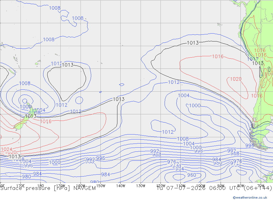Click the 'Surface pressure [hPa] NAVGEM' title
273x200 pixels.
tap(48, 188)
